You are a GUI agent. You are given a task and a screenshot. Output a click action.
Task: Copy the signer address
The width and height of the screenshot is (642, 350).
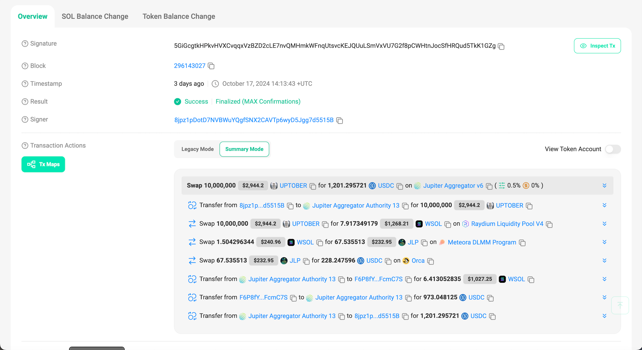[339, 121]
